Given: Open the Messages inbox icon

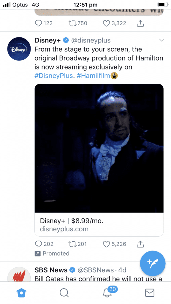Looking at the screenshot, I should (150, 293).
